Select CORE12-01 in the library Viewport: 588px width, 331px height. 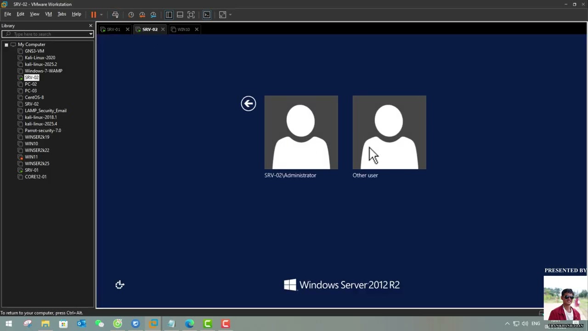[35, 177]
